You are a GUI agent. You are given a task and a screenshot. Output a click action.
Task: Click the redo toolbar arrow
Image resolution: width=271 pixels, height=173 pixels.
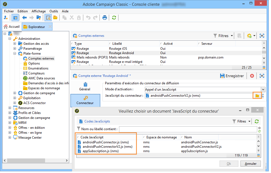[95, 18]
